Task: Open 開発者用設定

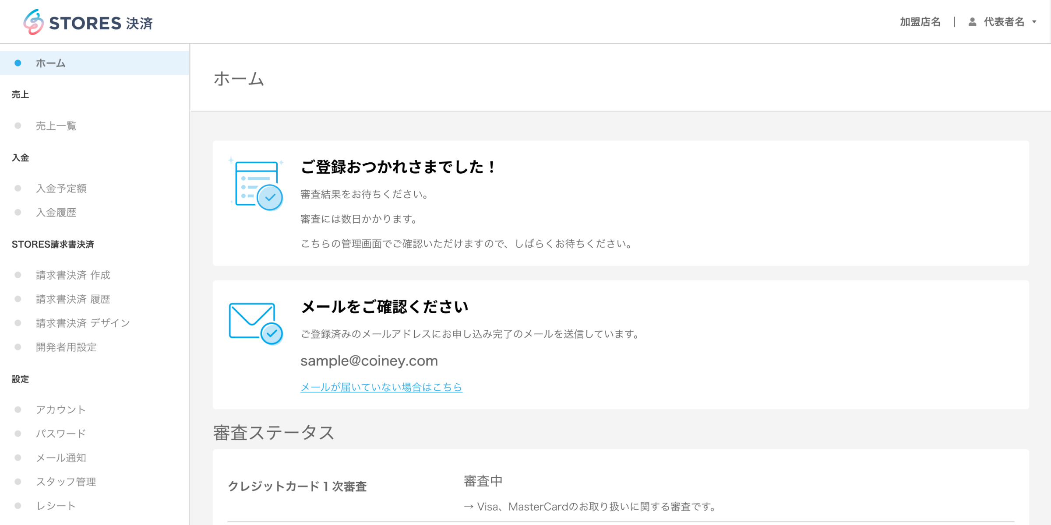Action: (x=66, y=347)
